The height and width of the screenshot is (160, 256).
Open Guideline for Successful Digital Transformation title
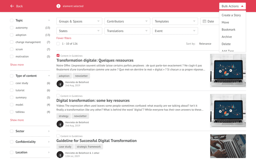click(96, 141)
